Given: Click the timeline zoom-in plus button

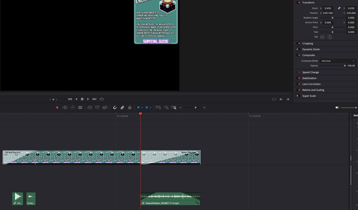Looking at the screenshot, I should click(204, 107).
